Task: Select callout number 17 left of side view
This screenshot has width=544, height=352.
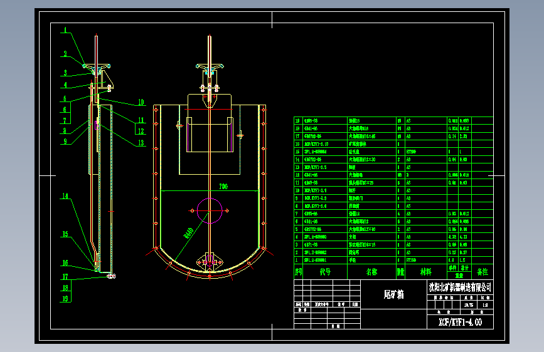Action: (65, 276)
